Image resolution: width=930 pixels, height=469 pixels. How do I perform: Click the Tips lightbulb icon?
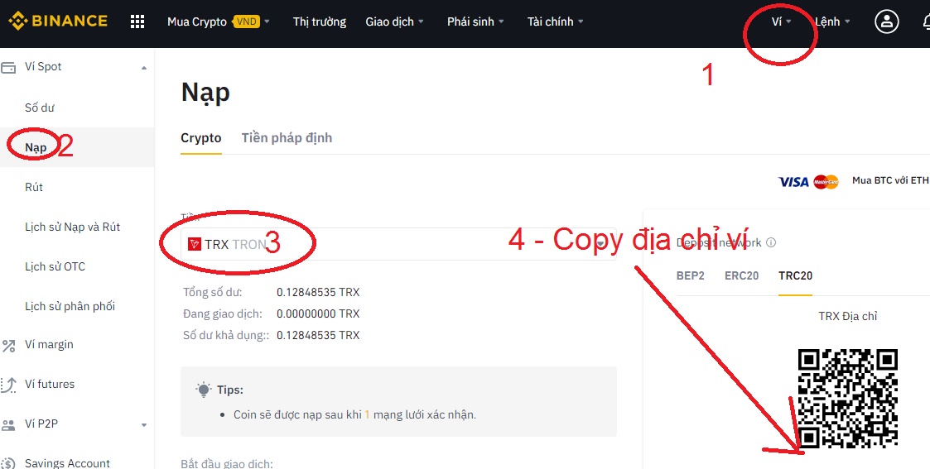click(204, 389)
